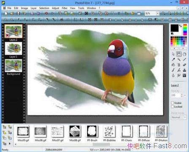189x152 pixels.
Task: Click the New document icon in the toolbar
Action: [6, 13]
